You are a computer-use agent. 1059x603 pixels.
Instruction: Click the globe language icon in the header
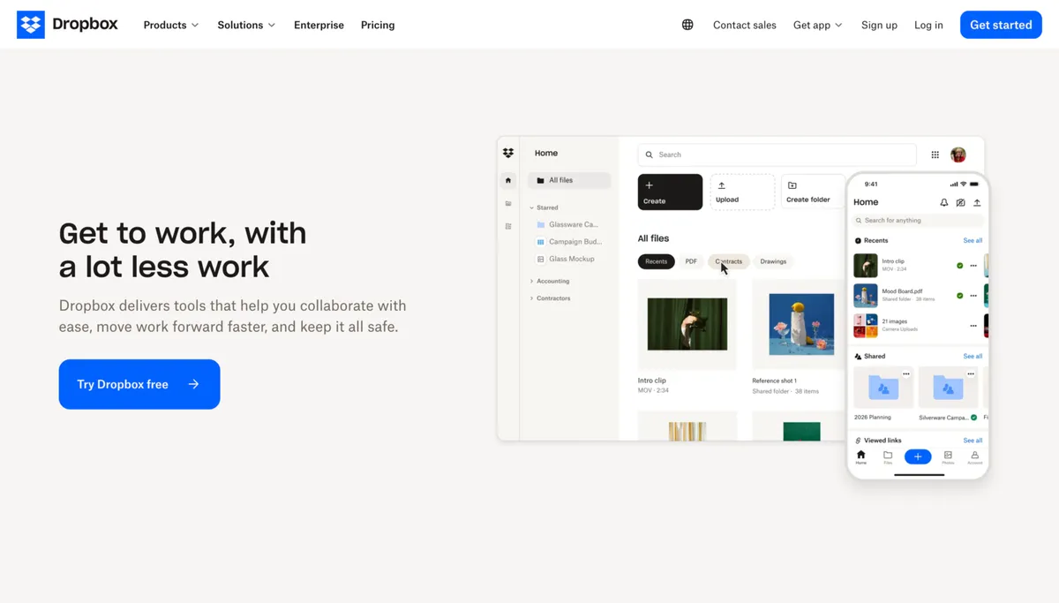(687, 25)
